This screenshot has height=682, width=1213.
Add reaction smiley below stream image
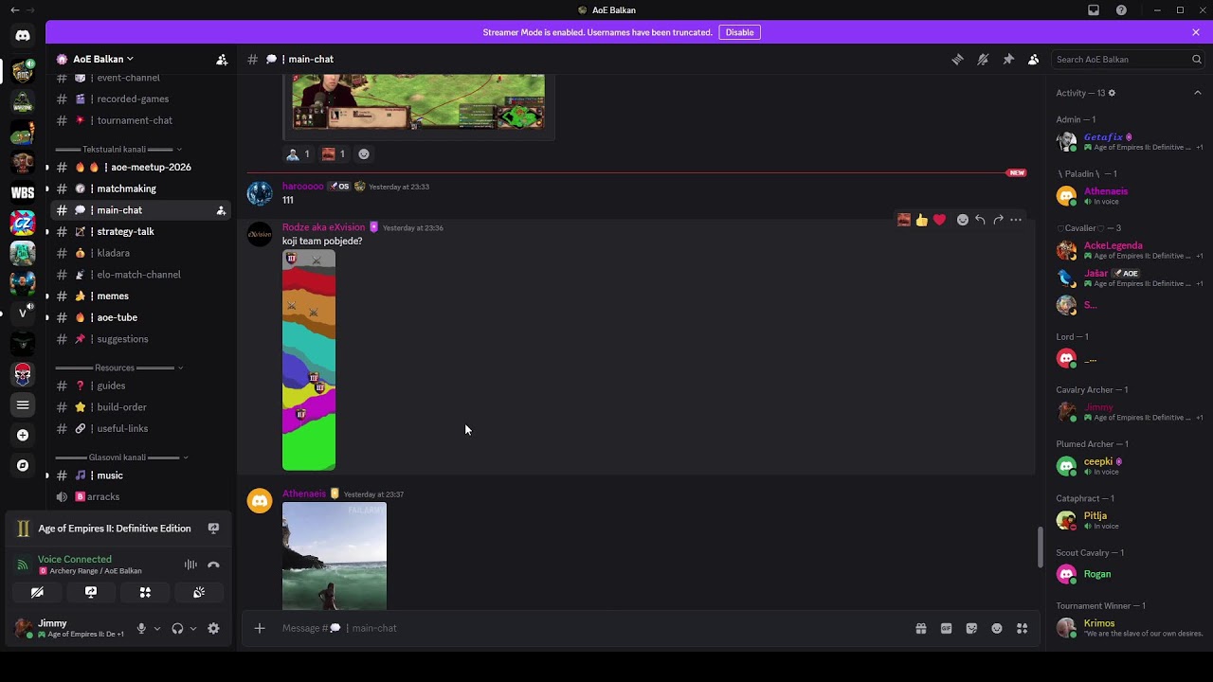click(364, 153)
